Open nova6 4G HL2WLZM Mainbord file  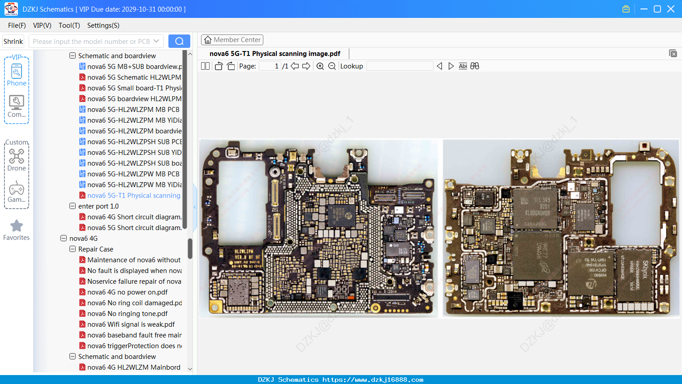130,367
